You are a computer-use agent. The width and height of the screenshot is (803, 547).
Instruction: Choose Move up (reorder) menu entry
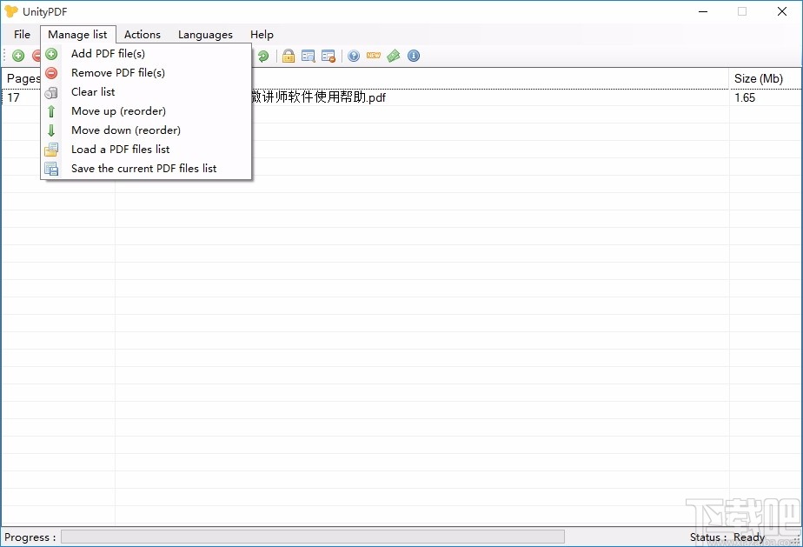tap(118, 111)
